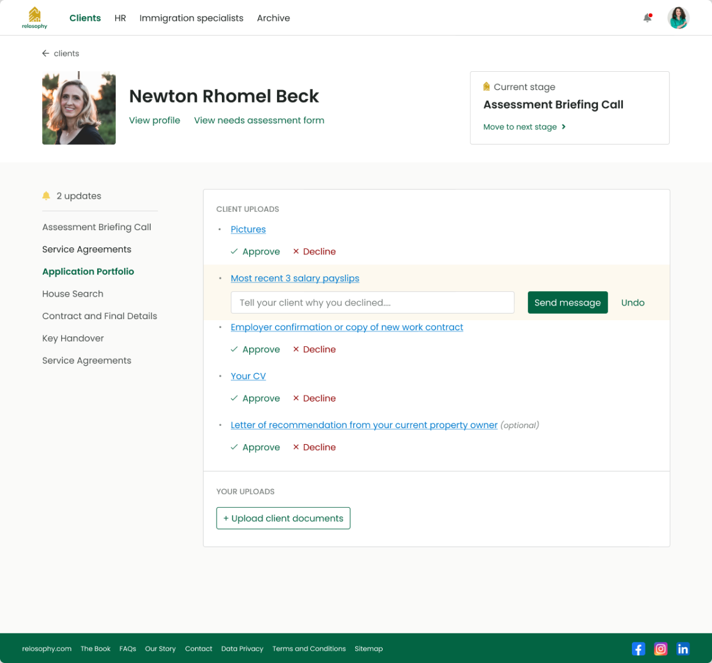Select House Search in sidebar

(72, 294)
